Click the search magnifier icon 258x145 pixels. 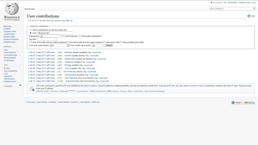[254, 9]
